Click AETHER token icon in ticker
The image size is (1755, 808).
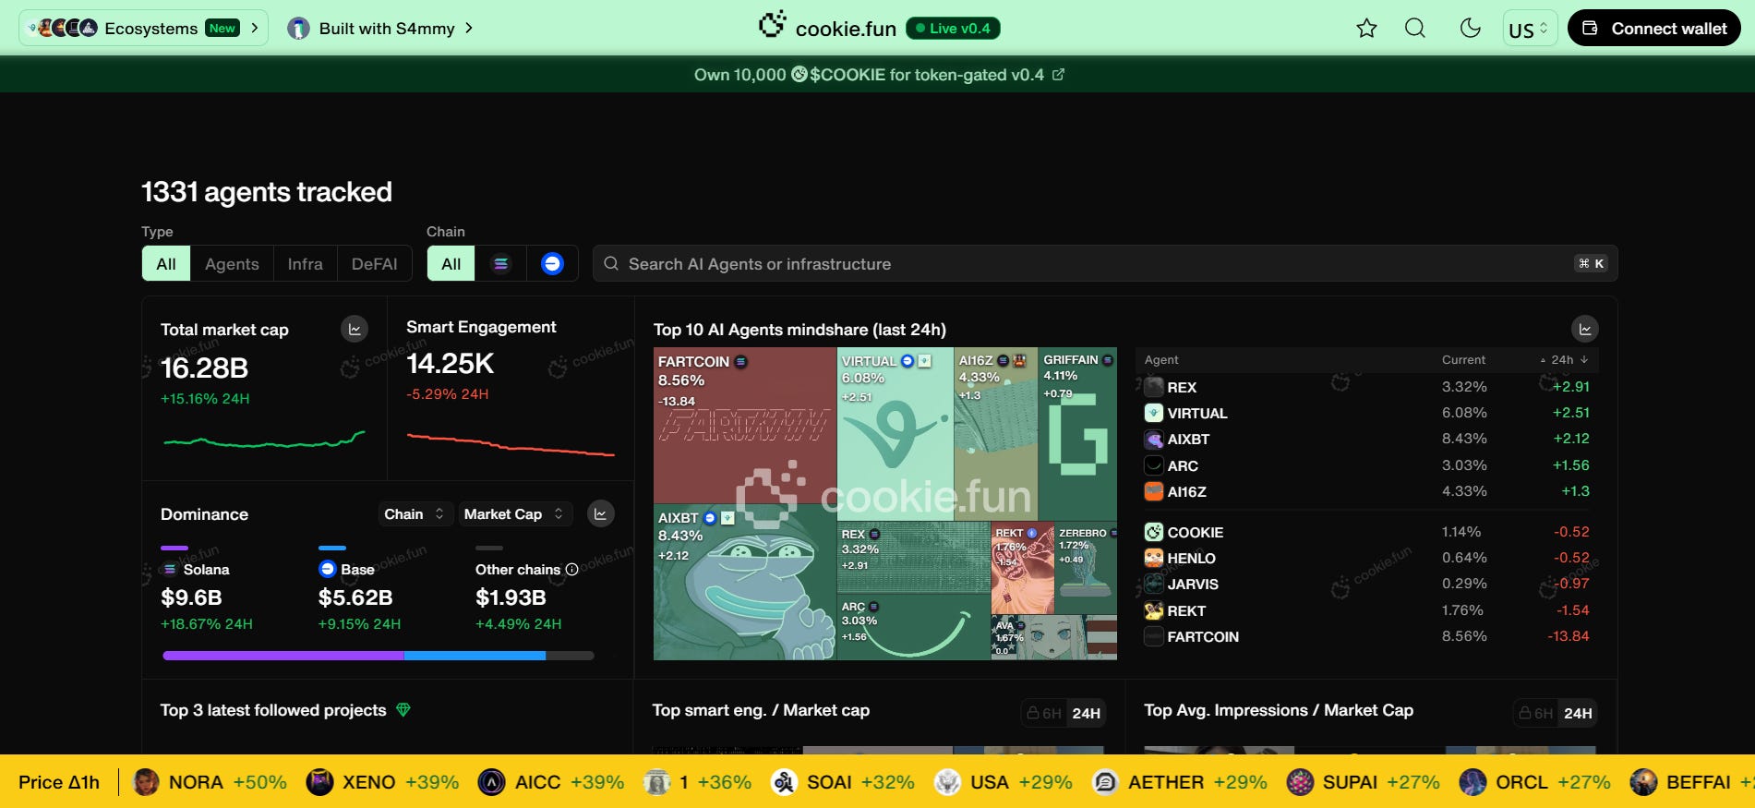pyautogui.click(x=1105, y=782)
